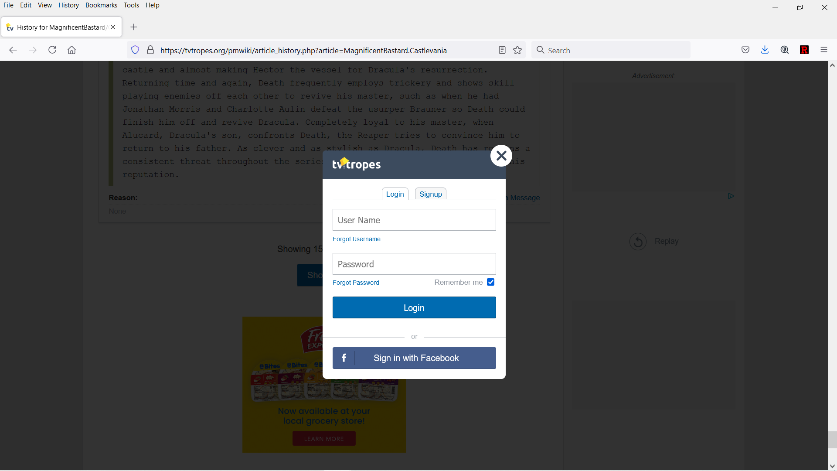Screen dimensions: 837x471
Task: Bookmark this page with the star
Action: [x=517, y=50]
